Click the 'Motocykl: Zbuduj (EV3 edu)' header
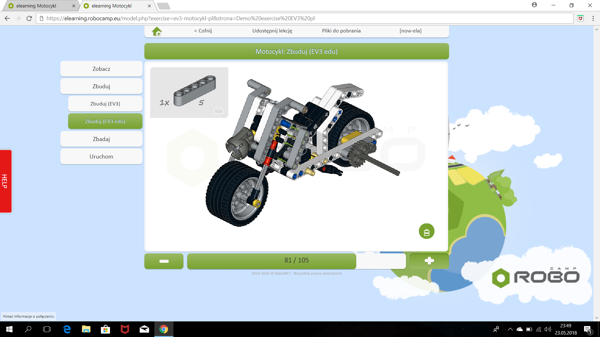This screenshot has width=600, height=337. (297, 51)
